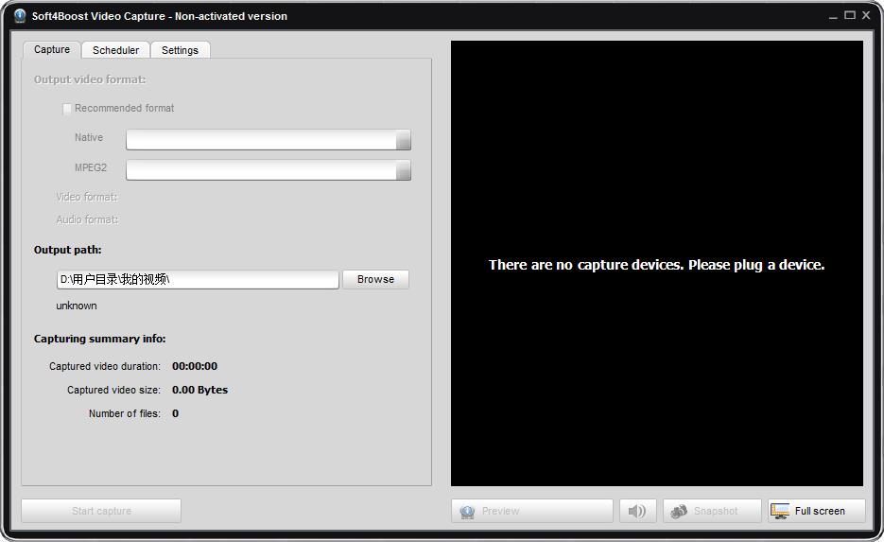Browse for an output path folder
884x542 pixels.
pyautogui.click(x=375, y=279)
